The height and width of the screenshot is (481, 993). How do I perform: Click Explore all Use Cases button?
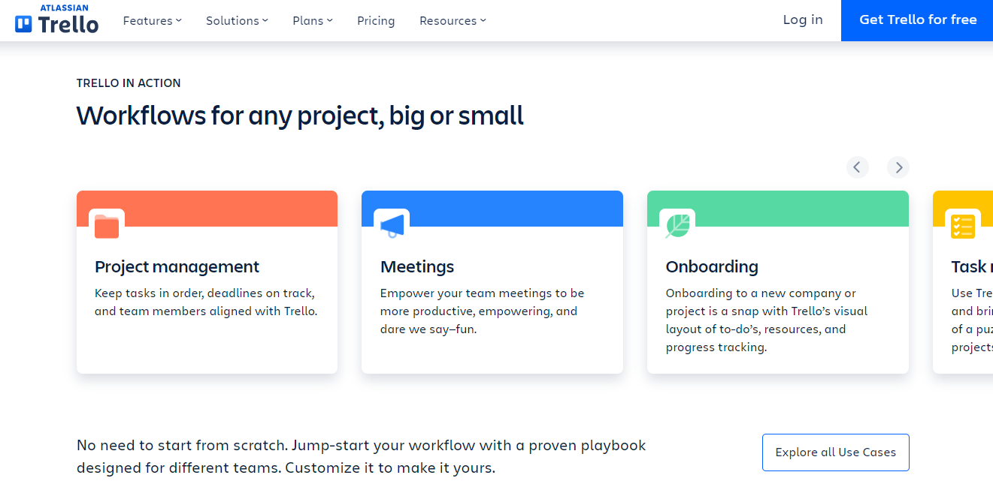pos(835,452)
